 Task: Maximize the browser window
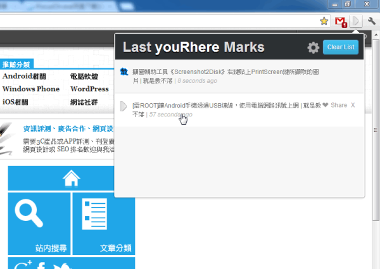pos(348,4)
